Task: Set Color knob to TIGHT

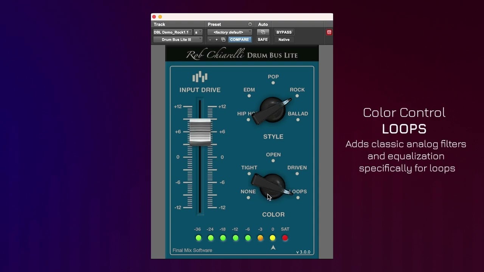Action: coord(249,173)
